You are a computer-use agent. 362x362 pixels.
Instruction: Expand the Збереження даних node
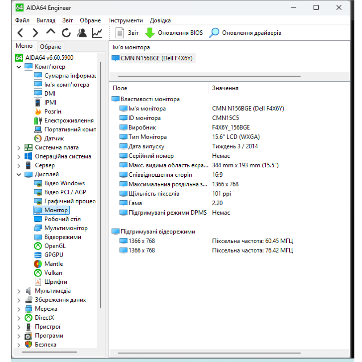click(19, 300)
